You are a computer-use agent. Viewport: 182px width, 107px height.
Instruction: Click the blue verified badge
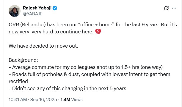click(x=55, y=8)
